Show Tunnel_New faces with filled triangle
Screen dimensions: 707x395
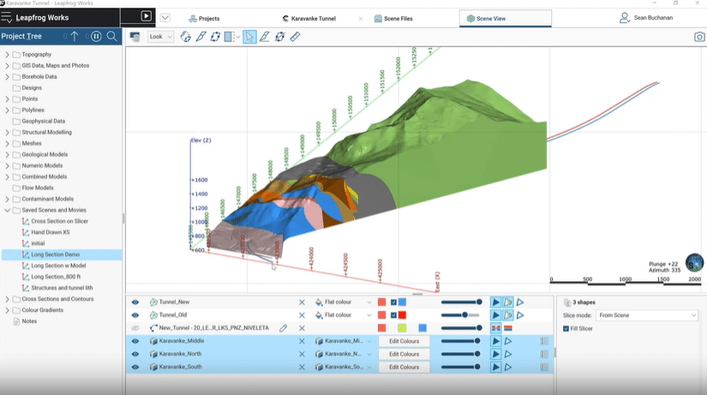(x=495, y=302)
